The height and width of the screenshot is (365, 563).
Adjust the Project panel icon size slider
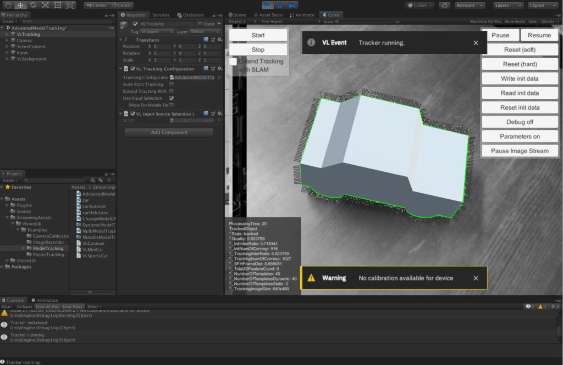tap(90, 292)
